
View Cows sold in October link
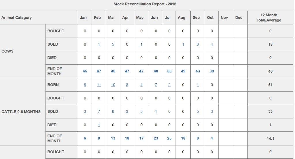pos(212,44)
